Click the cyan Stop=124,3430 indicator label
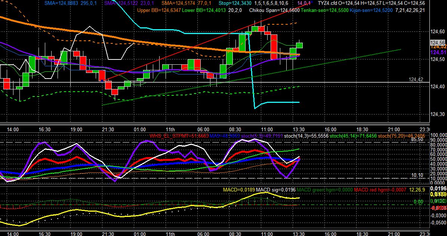This screenshot has height=236, width=447. [x=235, y=3]
